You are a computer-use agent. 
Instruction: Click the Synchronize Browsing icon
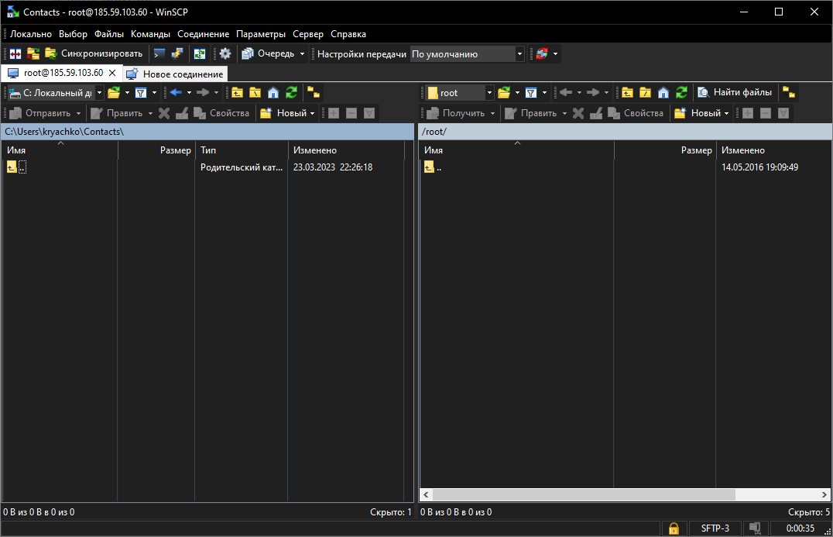coord(33,53)
